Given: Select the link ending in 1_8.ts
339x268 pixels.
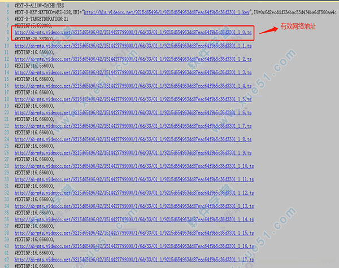Looking at the screenshot, I should (x=133, y=139).
